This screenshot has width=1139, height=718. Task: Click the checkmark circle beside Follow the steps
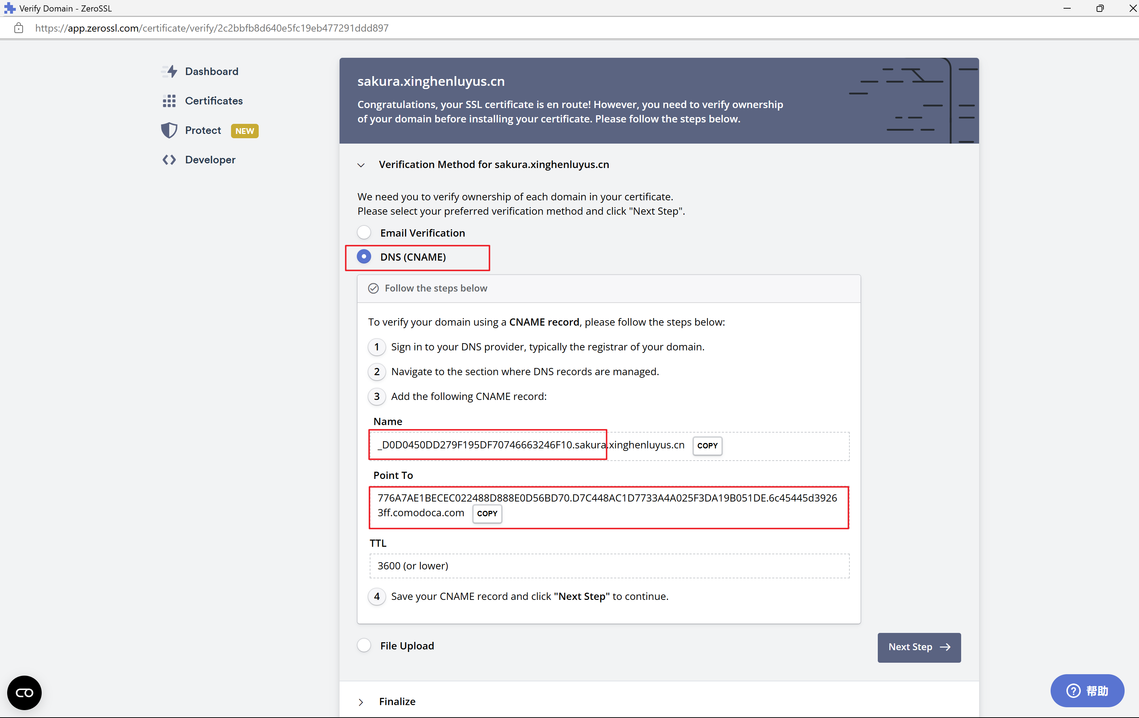coord(373,288)
